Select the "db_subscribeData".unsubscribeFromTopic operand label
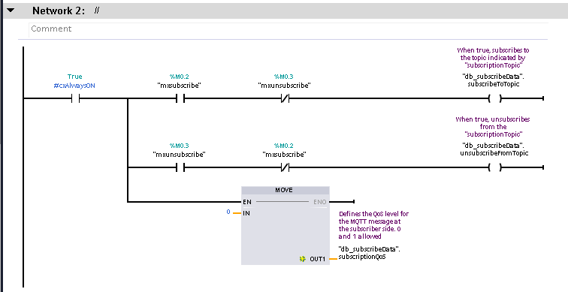The height and width of the screenshot is (292, 568). pos(494,149)
